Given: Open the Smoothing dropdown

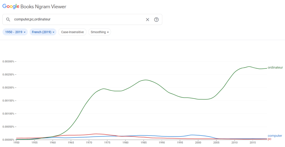Looking at the screenshot, I should click(100, 32).
